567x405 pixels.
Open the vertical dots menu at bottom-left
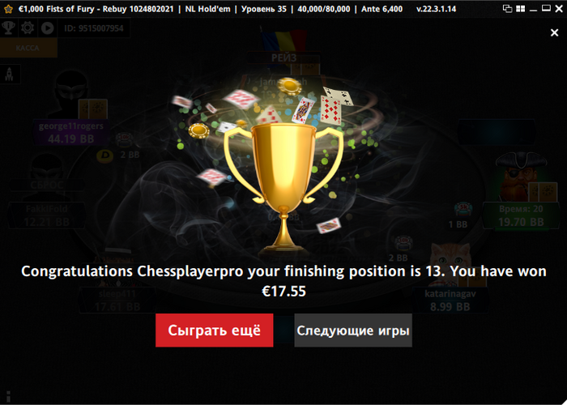pos(8,396)
